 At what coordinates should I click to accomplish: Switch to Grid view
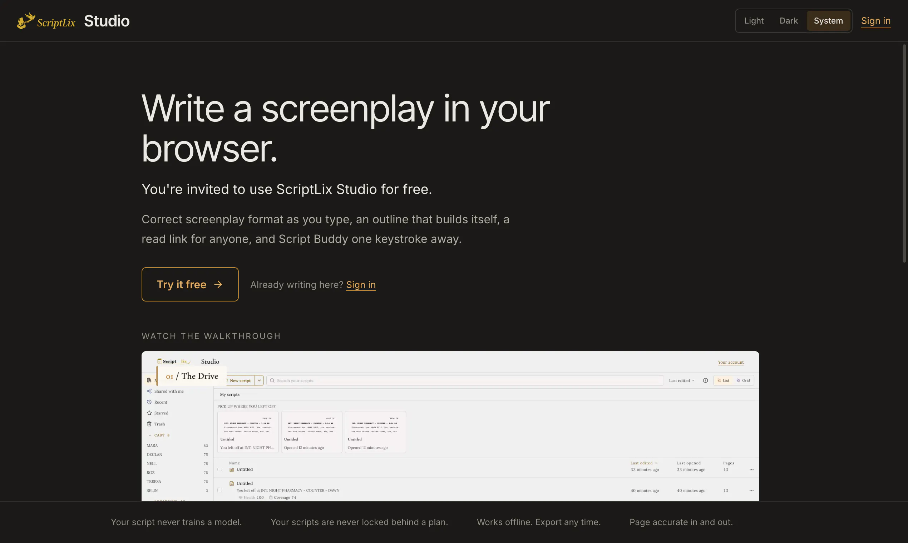coord(743,380)
